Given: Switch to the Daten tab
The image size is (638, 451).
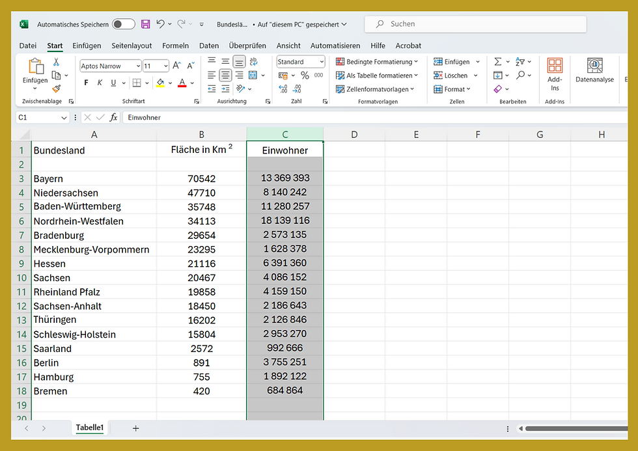Looking at the screenshot, I should tap(209, 46).
